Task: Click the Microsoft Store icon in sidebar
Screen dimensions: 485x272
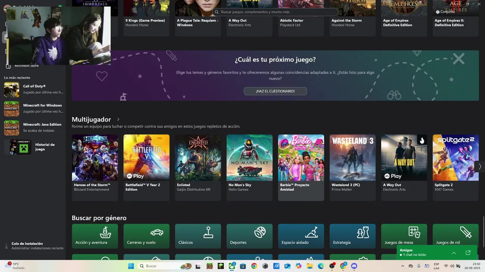Action: pyautogui.click(x=8, y=66)
